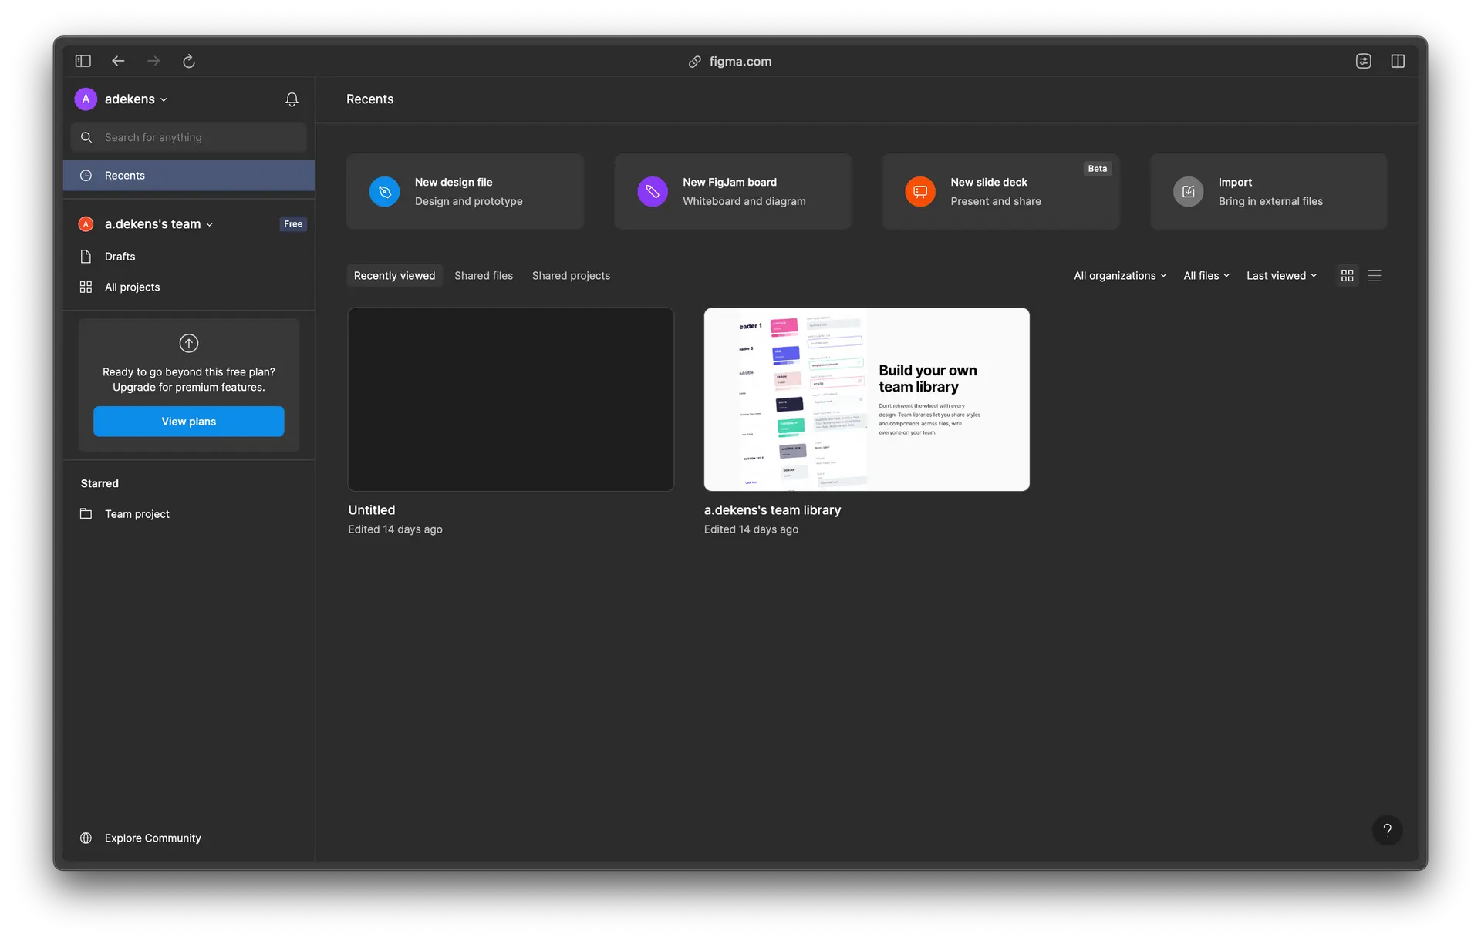1481x941 pixels.
Task: Open the All organizations filter dropdown
Action: pyautogui.click(x=1120, y=276)
